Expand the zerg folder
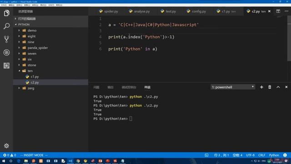The width and height of the screenshot is (291, 164). tap(19, 88)
